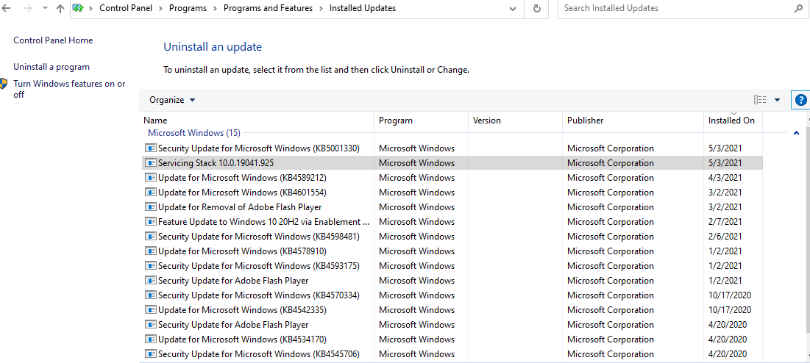The height and width of the screenshot is (363, 810).
Task: Click the Control Panel icon in address bar
Action: [x=78, y=9]
